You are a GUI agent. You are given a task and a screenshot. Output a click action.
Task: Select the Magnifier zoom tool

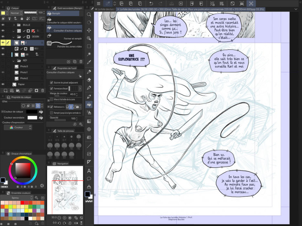(89, 14)
